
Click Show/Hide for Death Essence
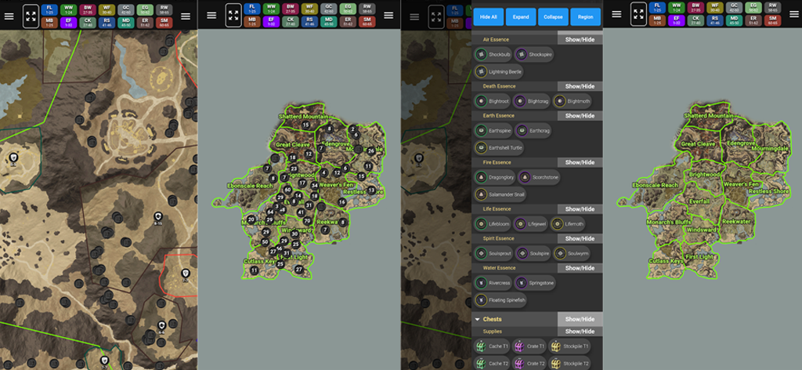coord(580,86)
